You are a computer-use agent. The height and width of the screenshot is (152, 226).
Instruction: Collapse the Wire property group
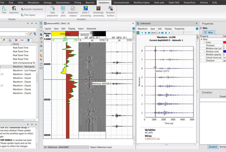(x=201, y=39)
